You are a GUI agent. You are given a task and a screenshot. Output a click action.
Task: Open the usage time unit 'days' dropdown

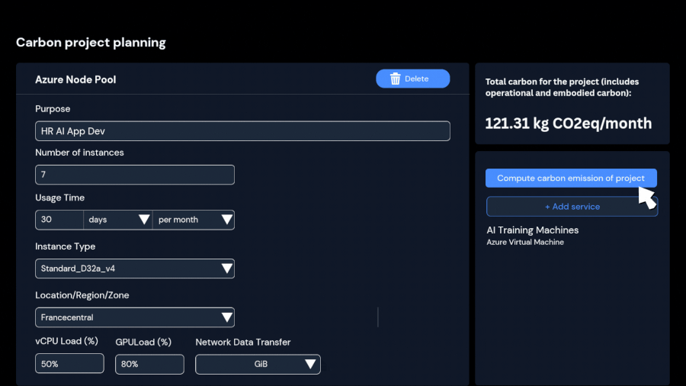coord(117,220)
